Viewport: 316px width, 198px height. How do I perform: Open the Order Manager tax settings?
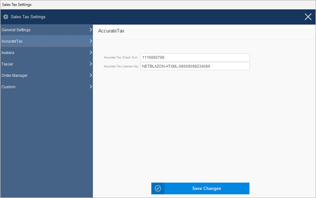coord(46,76)
